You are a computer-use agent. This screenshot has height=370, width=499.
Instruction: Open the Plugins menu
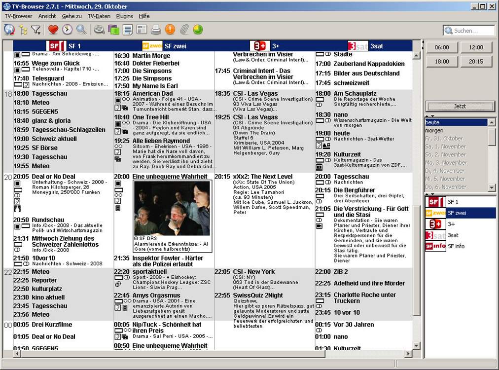click(x=124, y=16)
